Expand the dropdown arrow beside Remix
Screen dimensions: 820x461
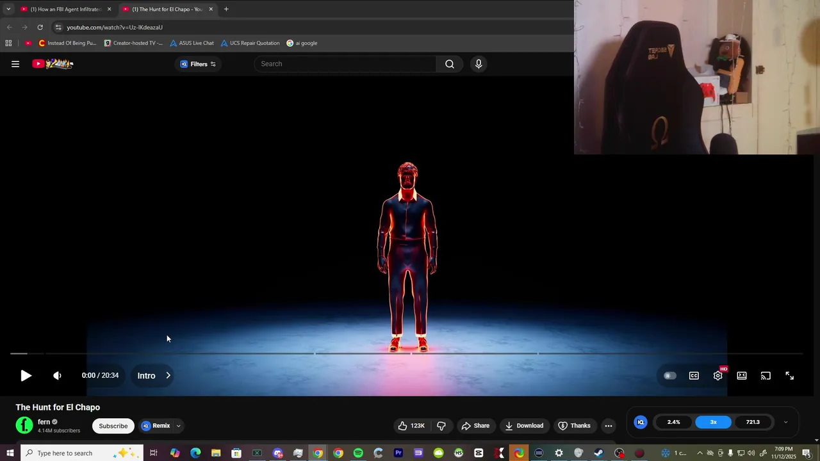click(179, 426)
